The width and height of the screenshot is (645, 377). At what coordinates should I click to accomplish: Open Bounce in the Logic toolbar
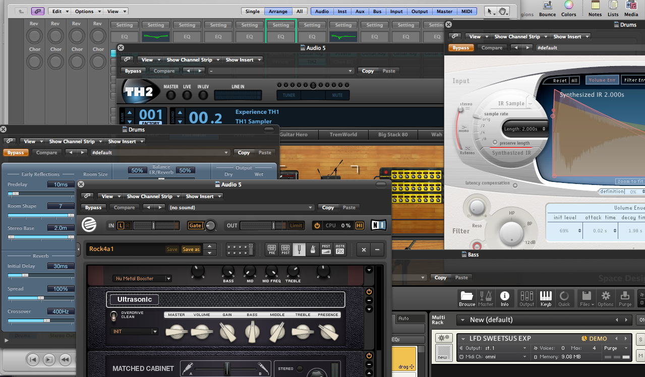click(x=547, y=9)
